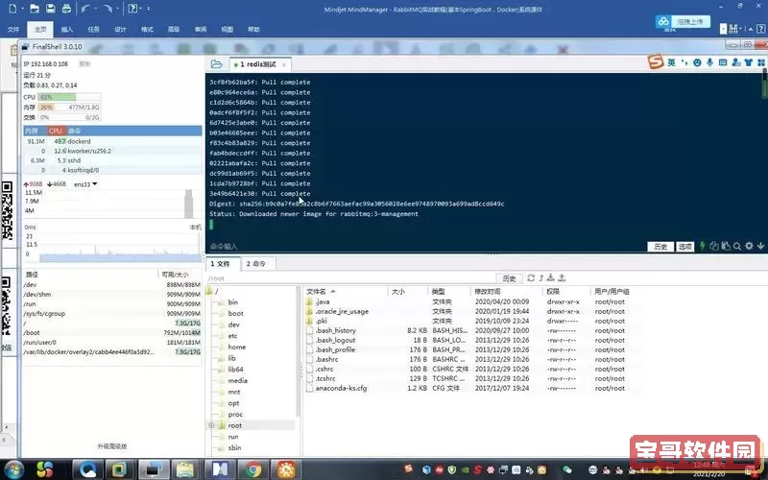Screen dimensions: 768x480
Task: Click the CPU usage progress bar
Action: coord(69,97)
